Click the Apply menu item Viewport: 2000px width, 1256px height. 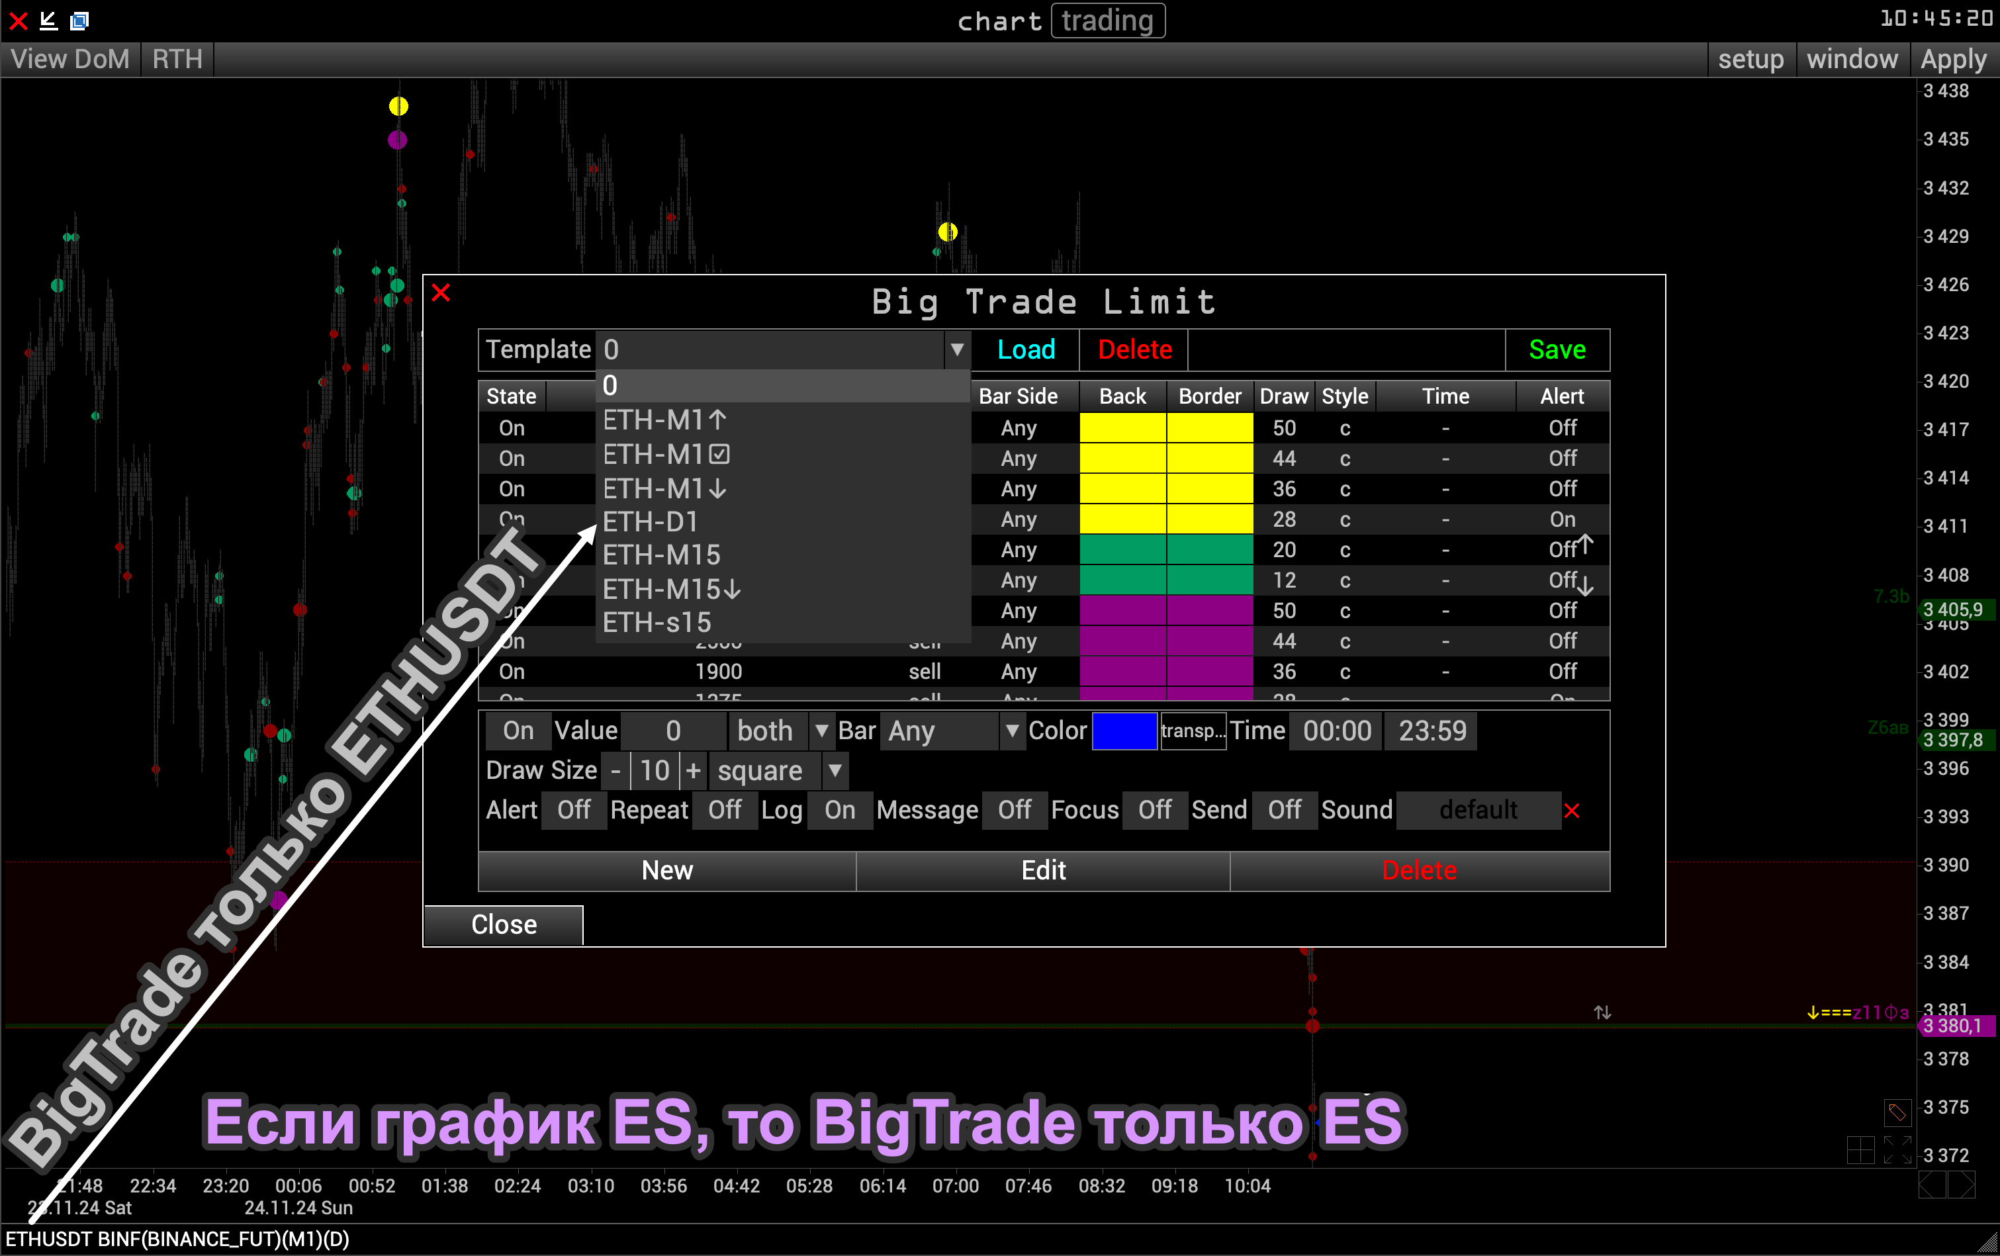[1954, 59]
